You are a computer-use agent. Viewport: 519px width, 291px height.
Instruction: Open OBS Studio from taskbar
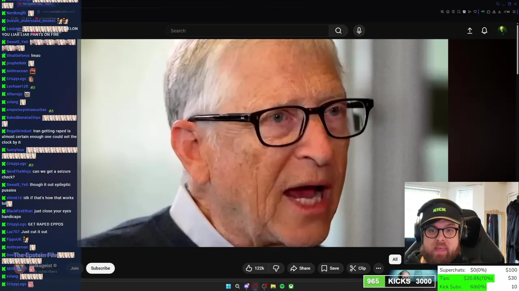(264, 286)
